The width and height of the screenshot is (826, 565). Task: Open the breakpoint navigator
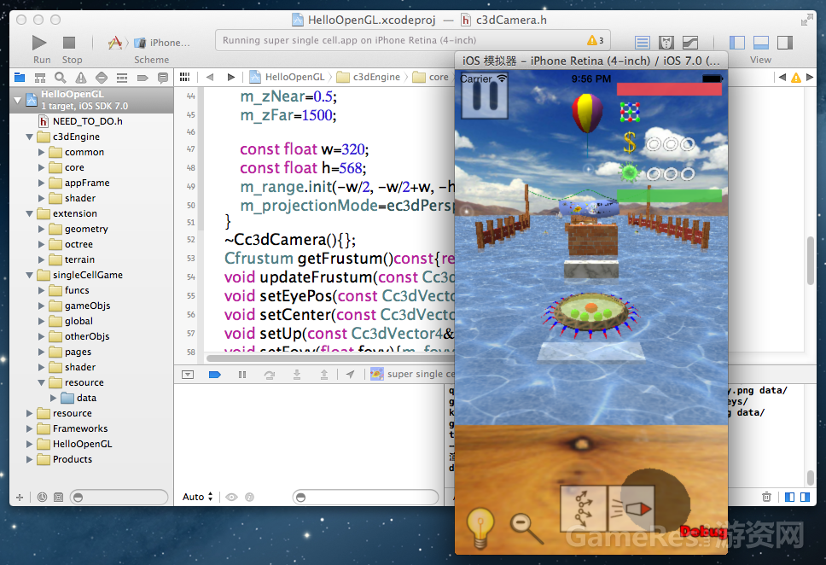[x=142, y=77]
